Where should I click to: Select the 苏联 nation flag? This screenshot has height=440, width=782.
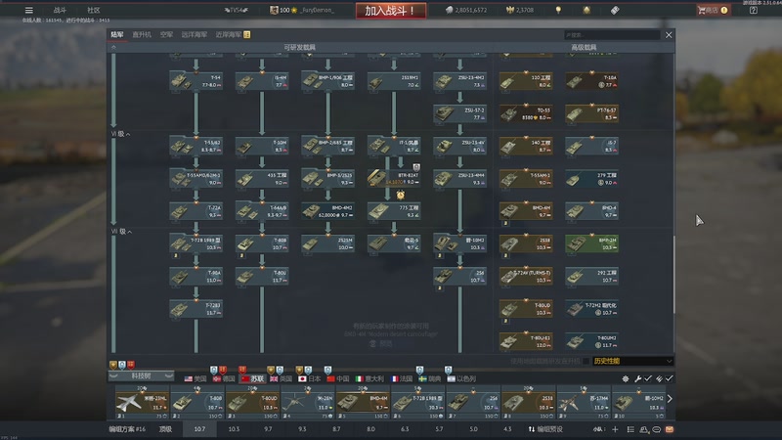[x=252, y=379]
